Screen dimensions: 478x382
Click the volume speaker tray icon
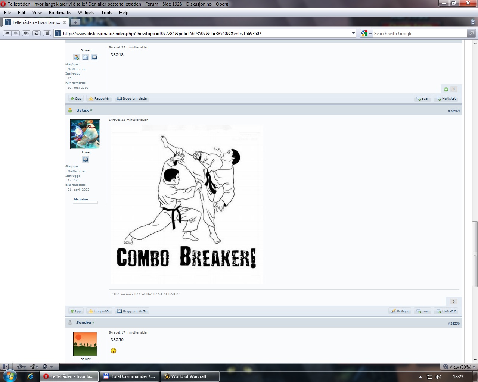[438, 377]
